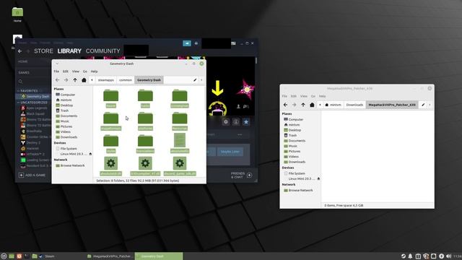Open the STORE tab in Steam
Image resolution: width=462 pixels, height=260 pixels.
coord(43,51)
